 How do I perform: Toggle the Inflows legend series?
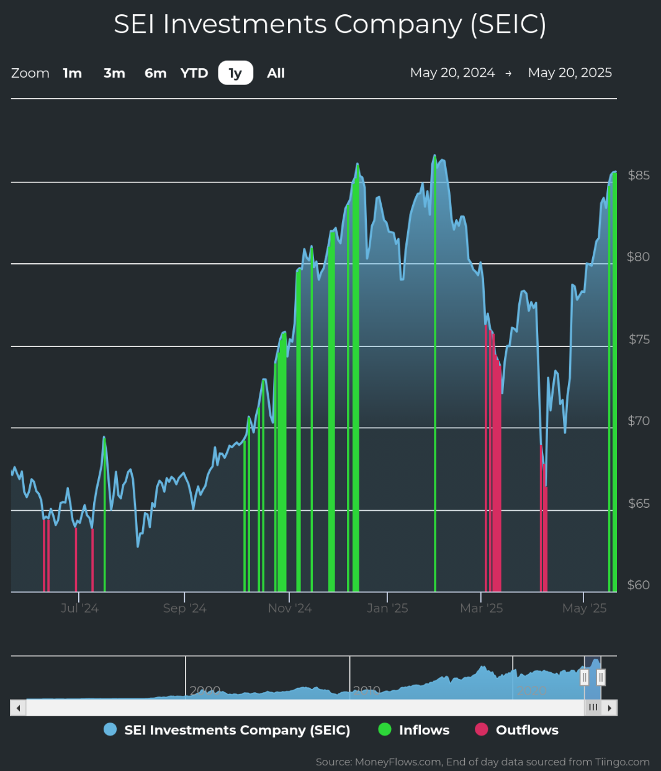tap(413, 730)
